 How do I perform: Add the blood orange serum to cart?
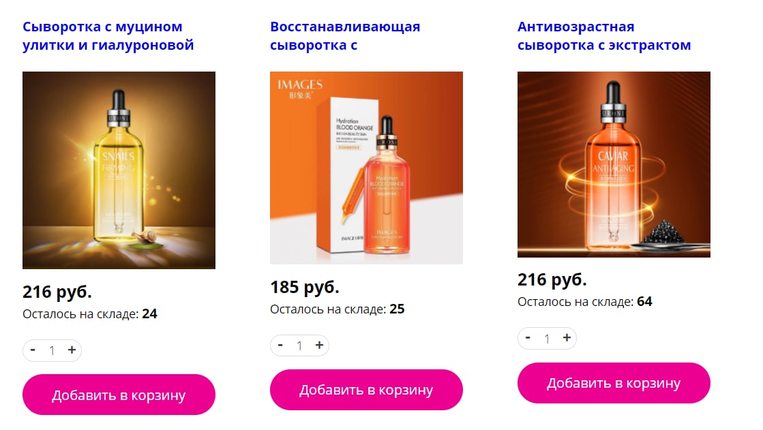(366, 390)
